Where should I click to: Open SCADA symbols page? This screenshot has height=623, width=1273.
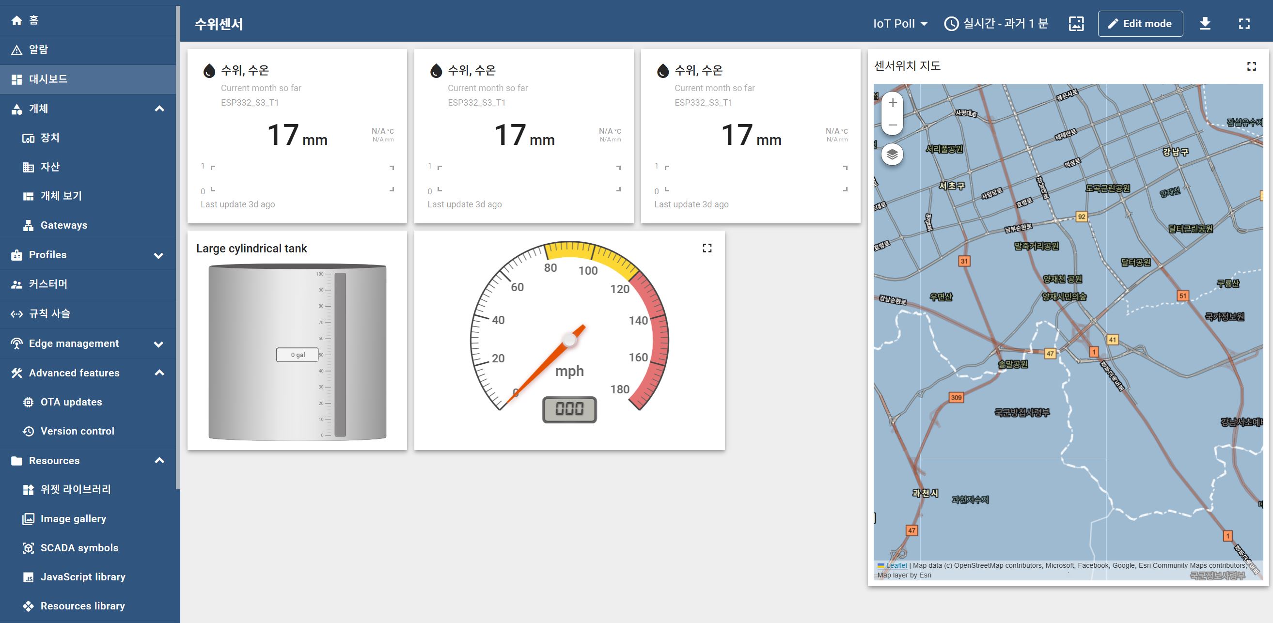(x=88, y=548)
